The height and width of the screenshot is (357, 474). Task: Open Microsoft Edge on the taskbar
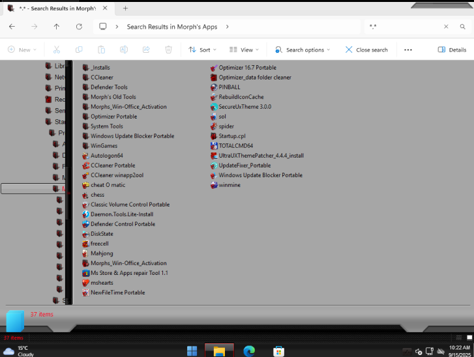pos(249,351)
